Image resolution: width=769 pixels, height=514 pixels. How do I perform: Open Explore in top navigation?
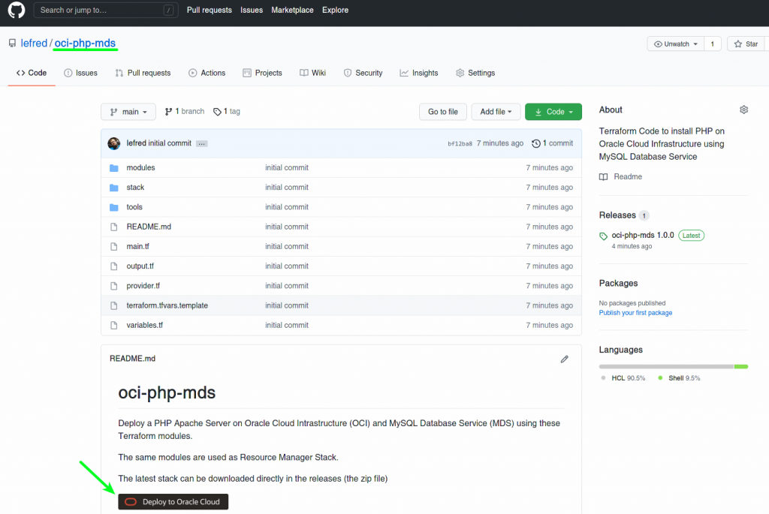[335, 10]
